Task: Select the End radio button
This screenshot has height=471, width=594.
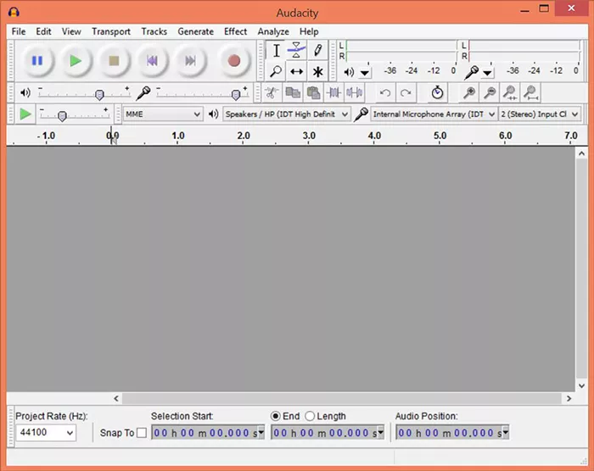Action: pos(276,416)
